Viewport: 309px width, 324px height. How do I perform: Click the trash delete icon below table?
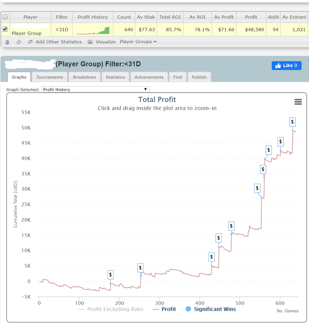(x=7, y=42)
